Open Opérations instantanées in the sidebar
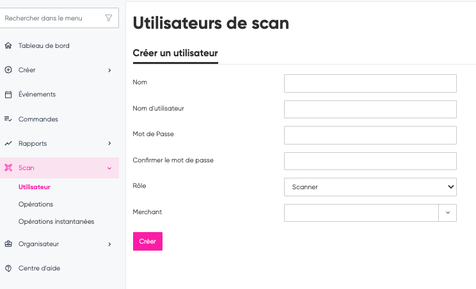Image resolution: width=476 pixels, height=289 pixels. tap(56, 222)
